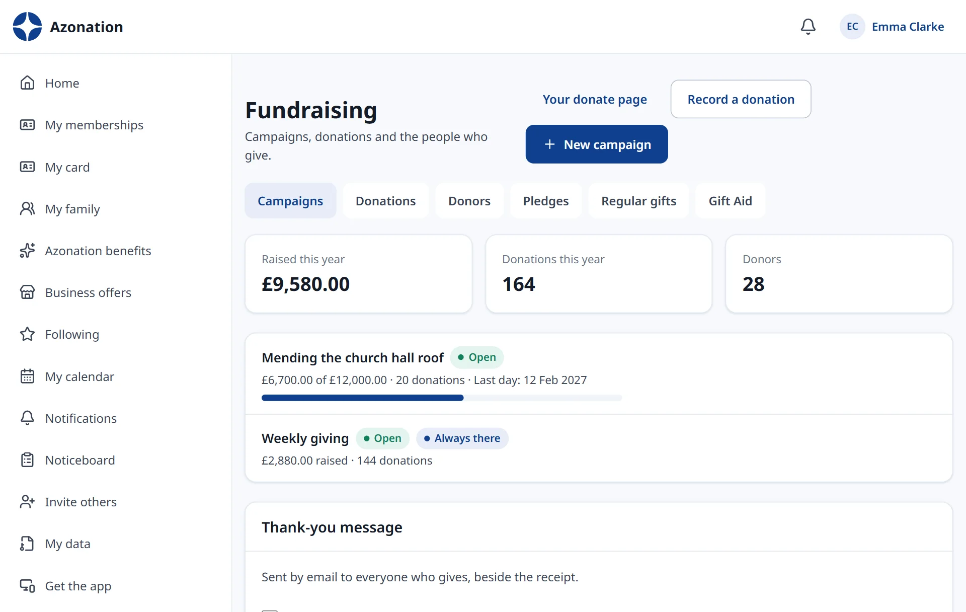This screenshot has width=966, height=612.
Task: Click the Azonation brand name
Action: tap(87, 27)
